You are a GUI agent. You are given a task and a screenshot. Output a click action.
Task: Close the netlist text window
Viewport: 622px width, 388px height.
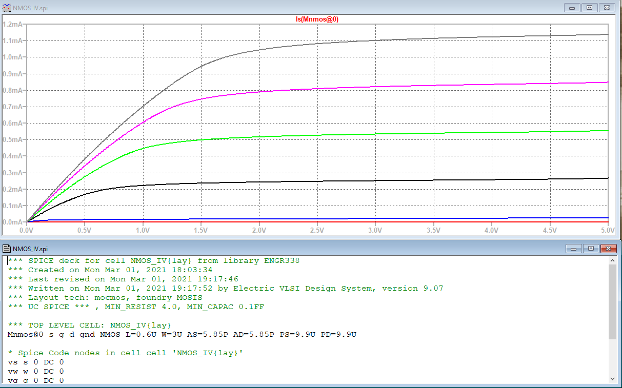608,249
